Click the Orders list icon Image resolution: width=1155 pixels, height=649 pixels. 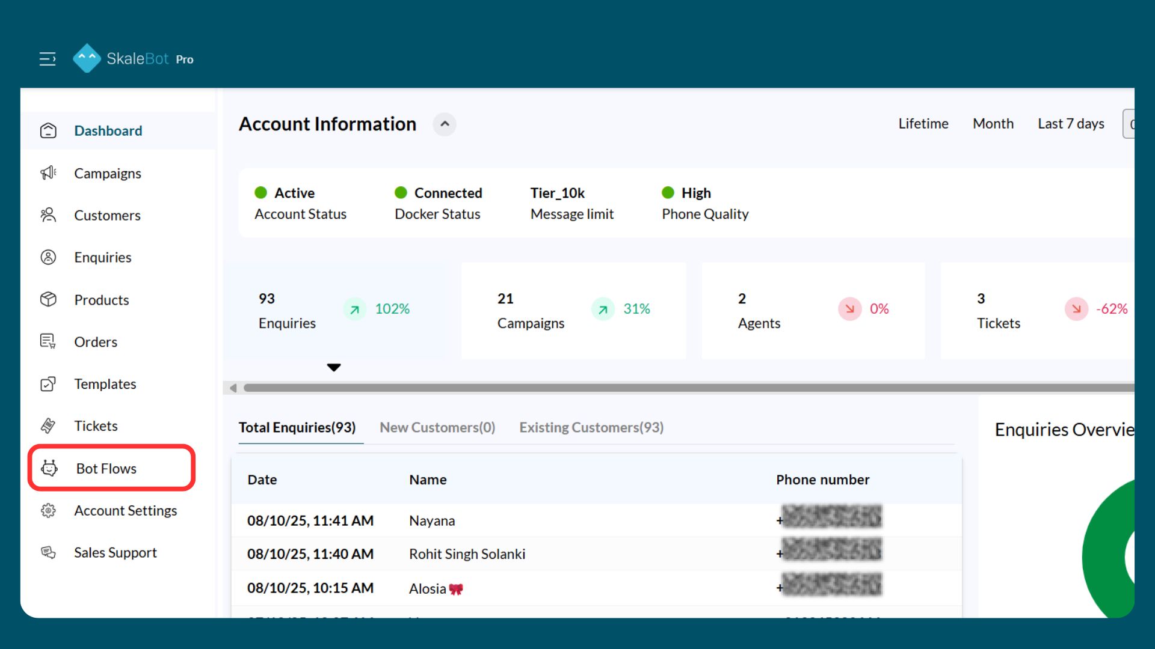(48, 341)
